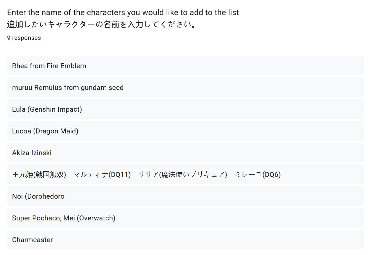Click the "Akiza Izinski" response
Viewport: 368px width, 255px height.
point(32,153)
